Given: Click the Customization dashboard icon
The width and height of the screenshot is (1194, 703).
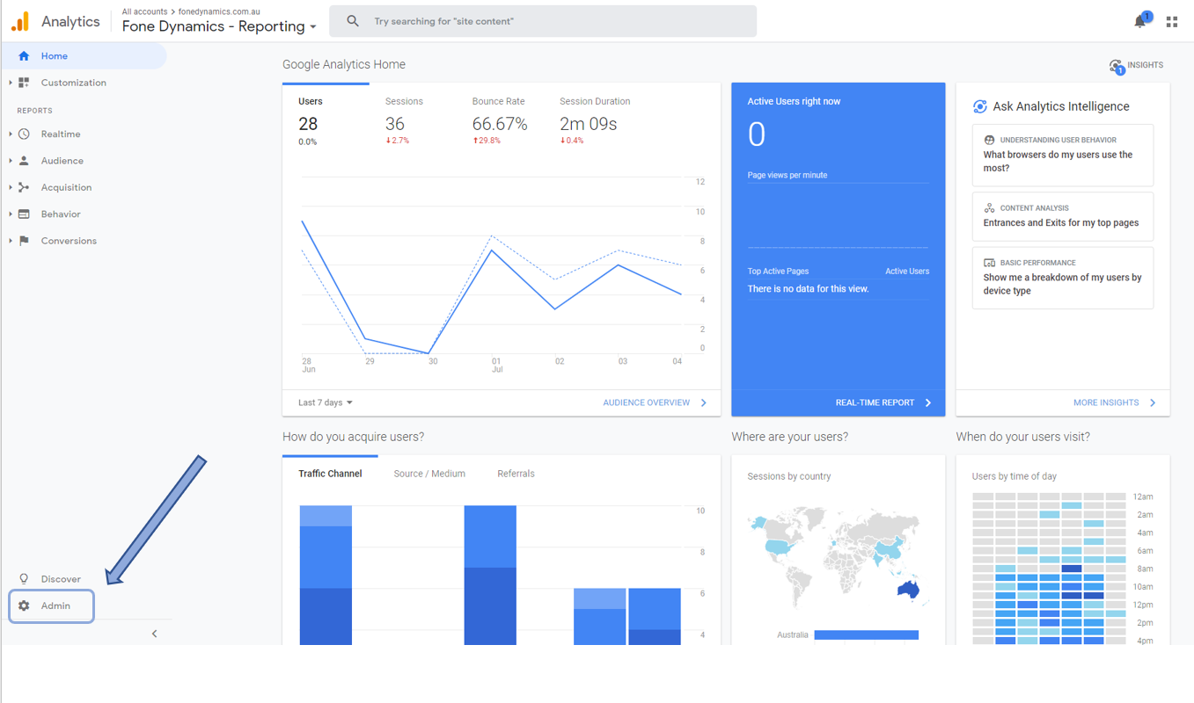Looking at the screenshot, I should point(24,83).
